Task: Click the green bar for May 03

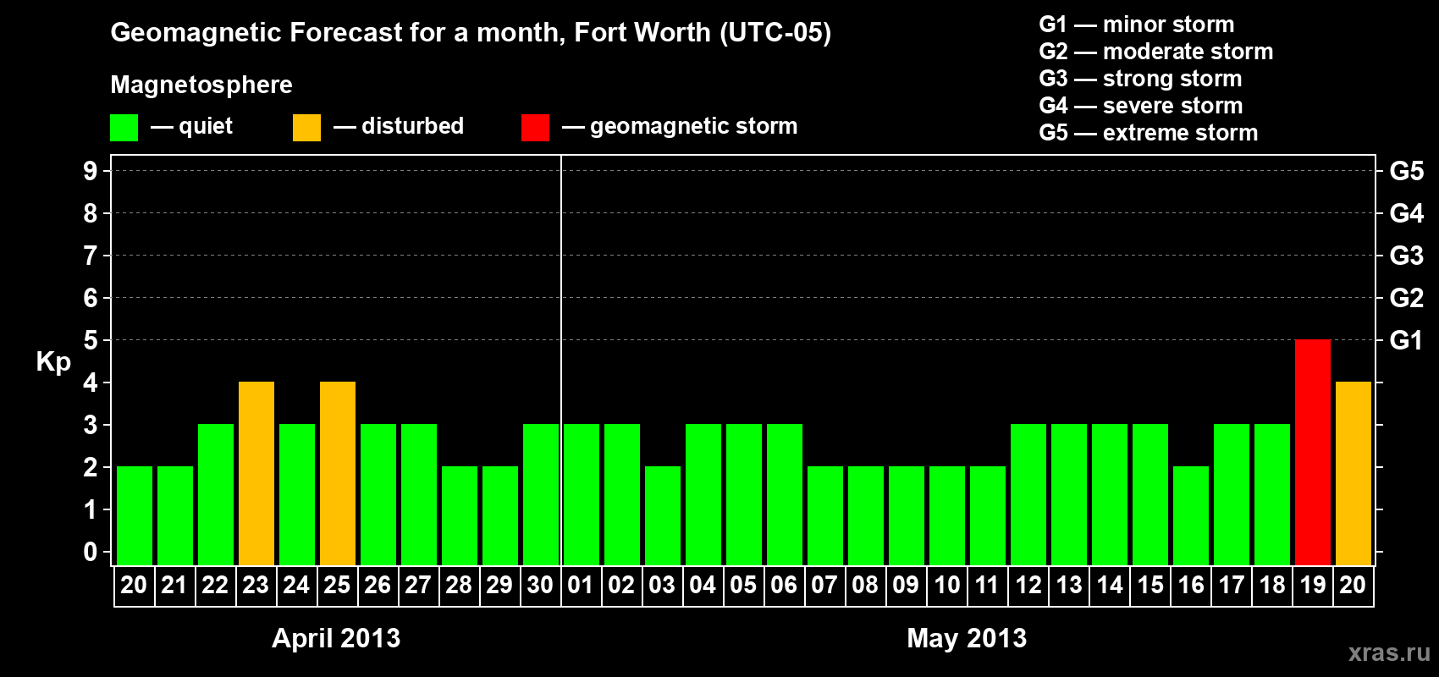Action: point(663,516)
